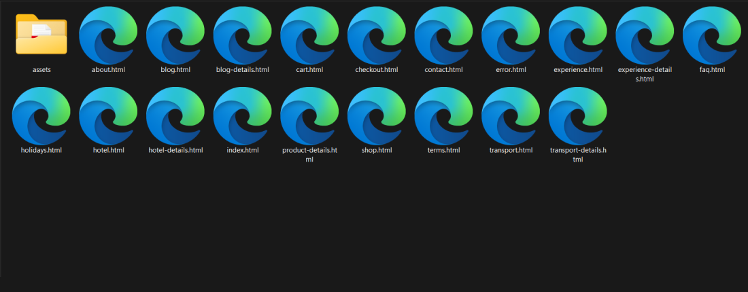
Task: Click the 'experience.html' file name text
Action: (x=578, y=70)
